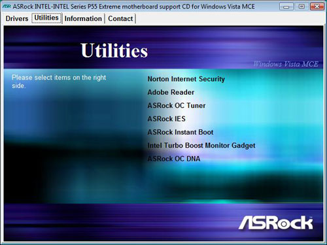Click the Windows Vista MCE label

[x=286, y=64]
